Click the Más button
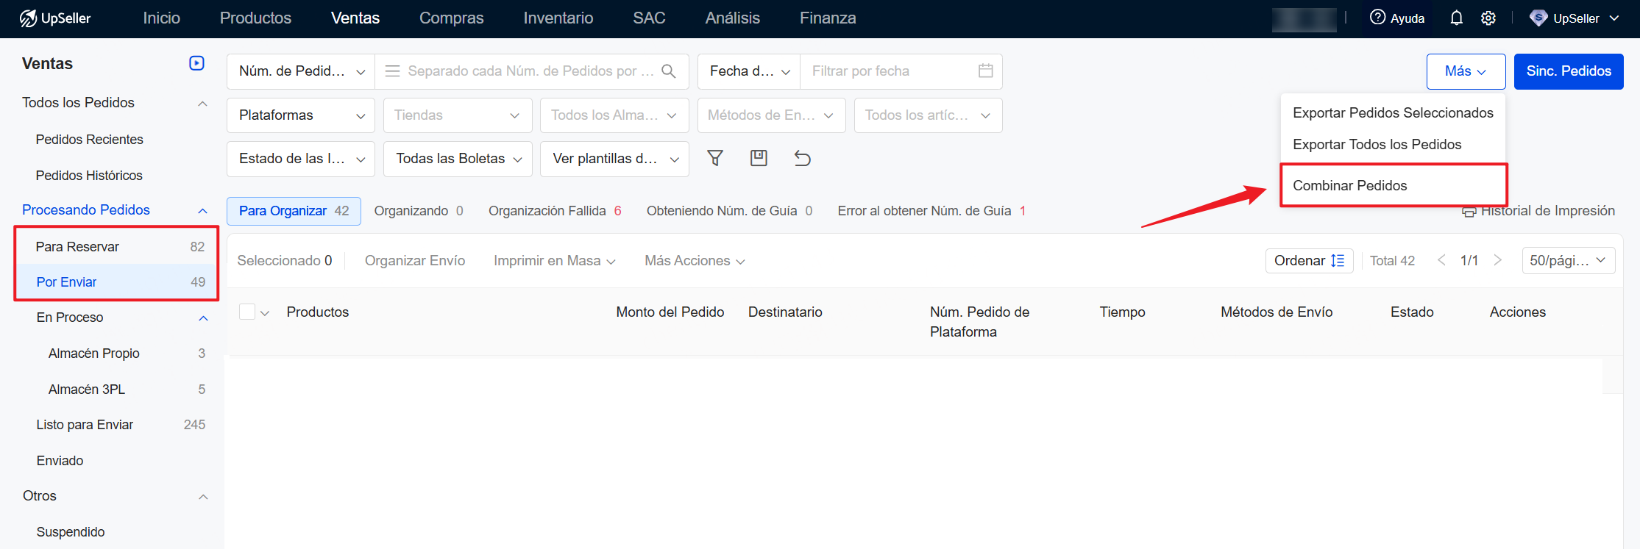The image size is (1640, 549). (x=1466, y=71)
